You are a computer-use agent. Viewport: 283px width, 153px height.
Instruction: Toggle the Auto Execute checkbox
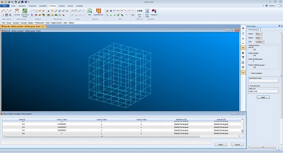point(249,86)
